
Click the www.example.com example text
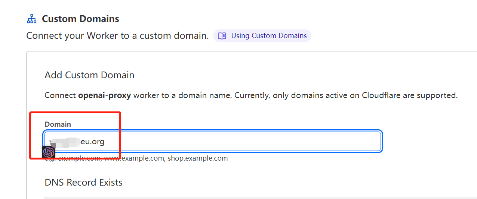(x=134, y=158)
